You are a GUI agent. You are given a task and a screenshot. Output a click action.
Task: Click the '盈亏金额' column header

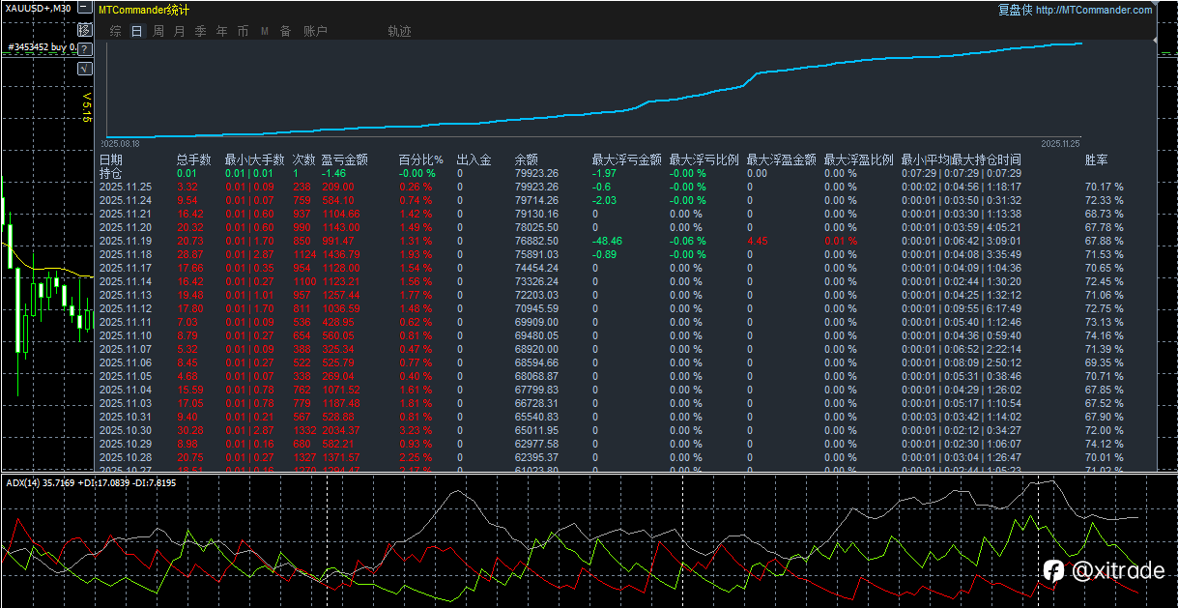(345, 159)
